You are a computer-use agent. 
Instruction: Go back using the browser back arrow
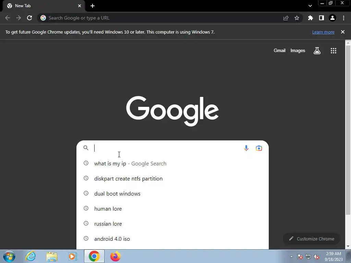[x=8, y=18]
